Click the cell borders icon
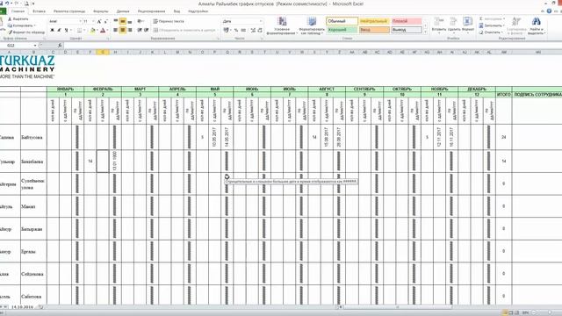 [x=80, y=31]
